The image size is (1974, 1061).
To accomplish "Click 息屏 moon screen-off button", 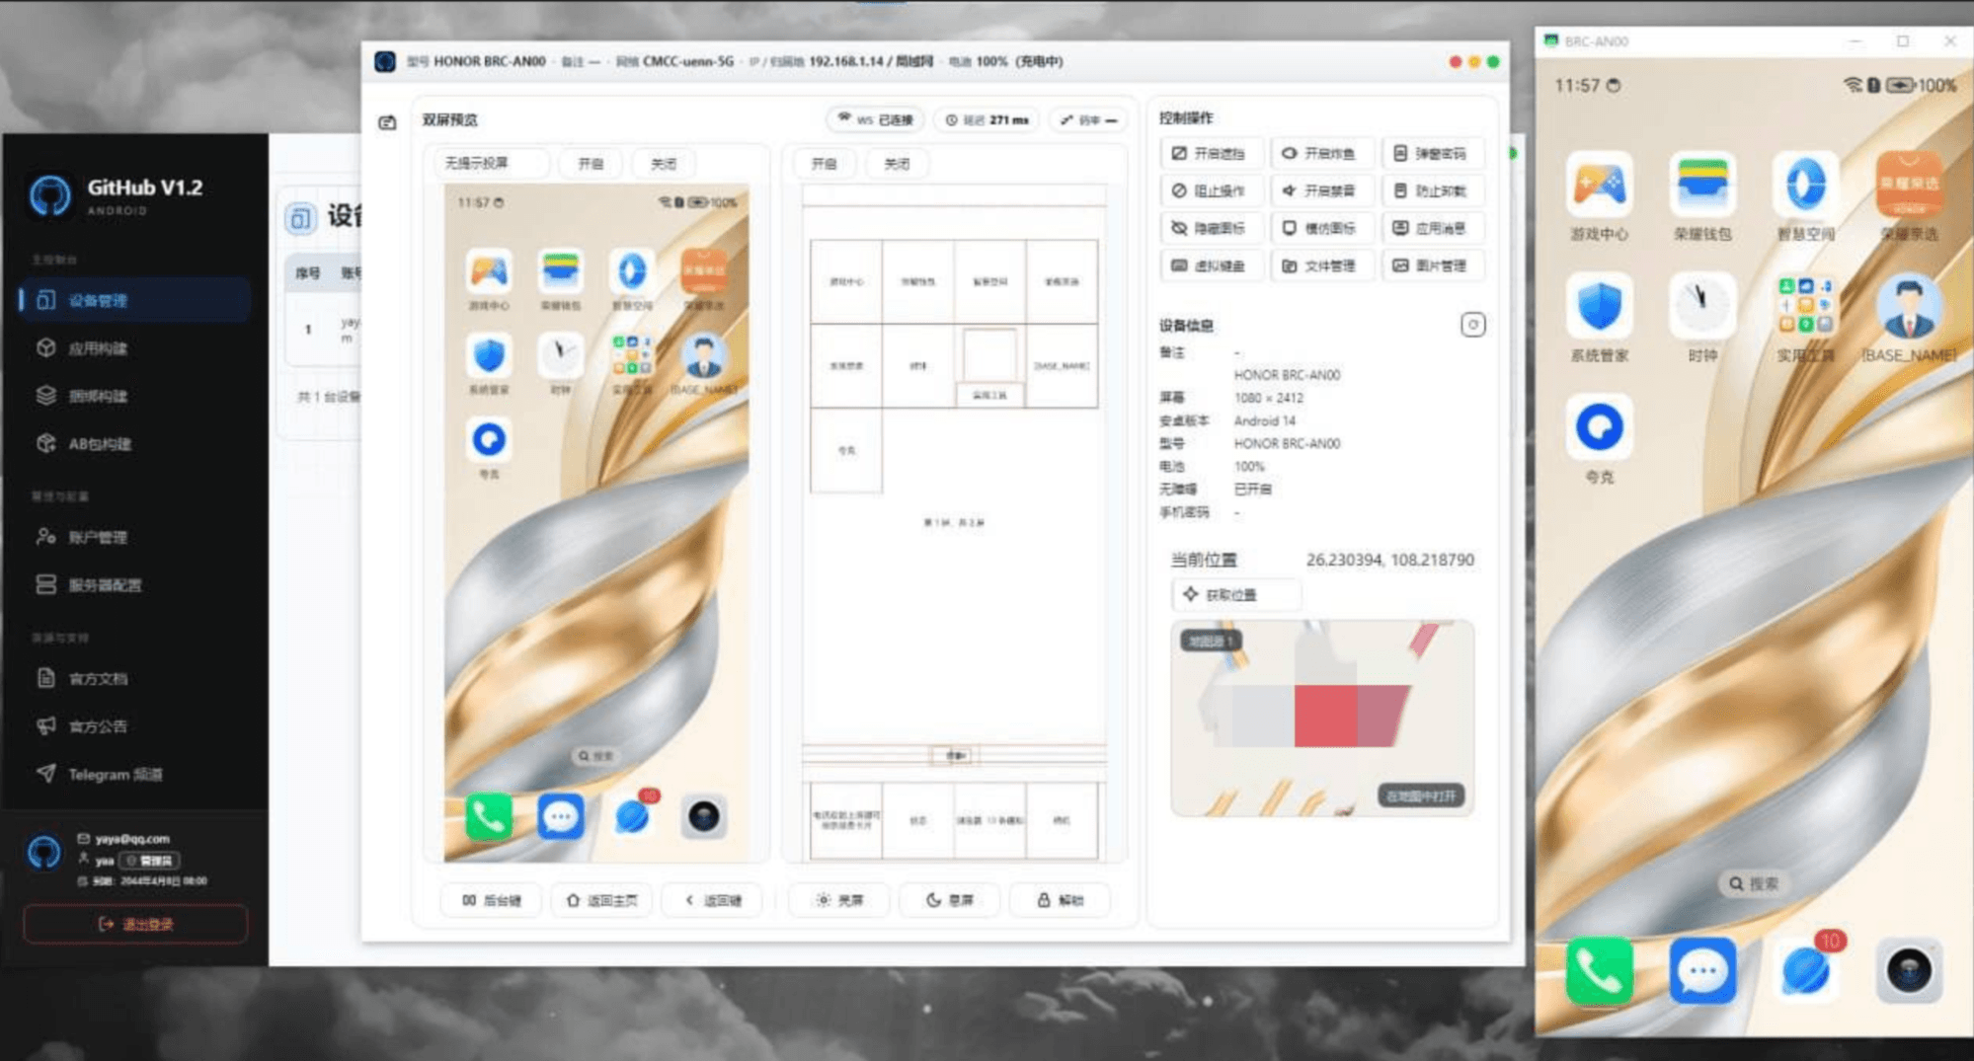I will click(x=949, y=900).
